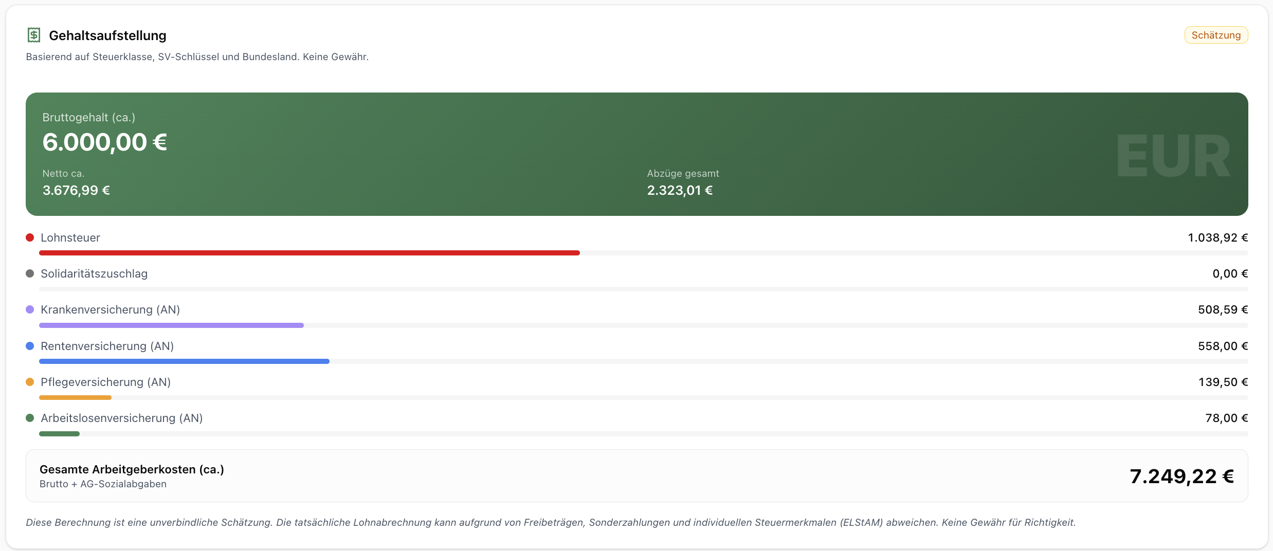The height and width of the screenshot is (551, 1273).
Task: Click the EUR watermark in green banner
Action: coord(1174,156)
